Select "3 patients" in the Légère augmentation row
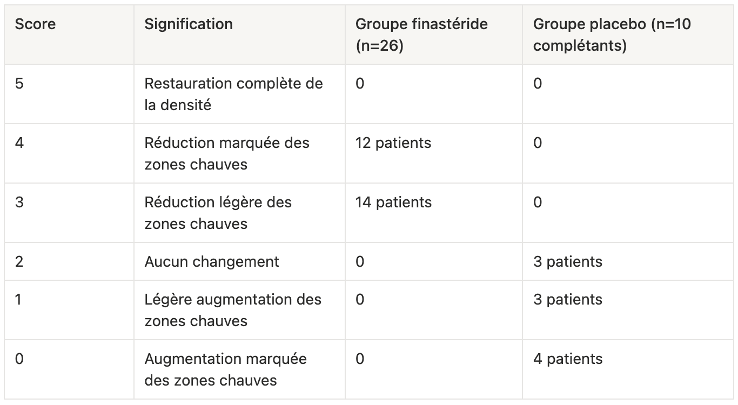This screenshot has width=738, height=405. coord(567,300)
